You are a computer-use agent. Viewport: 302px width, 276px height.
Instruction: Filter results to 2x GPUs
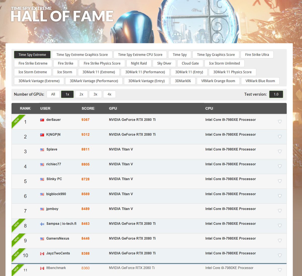[81, 94]
